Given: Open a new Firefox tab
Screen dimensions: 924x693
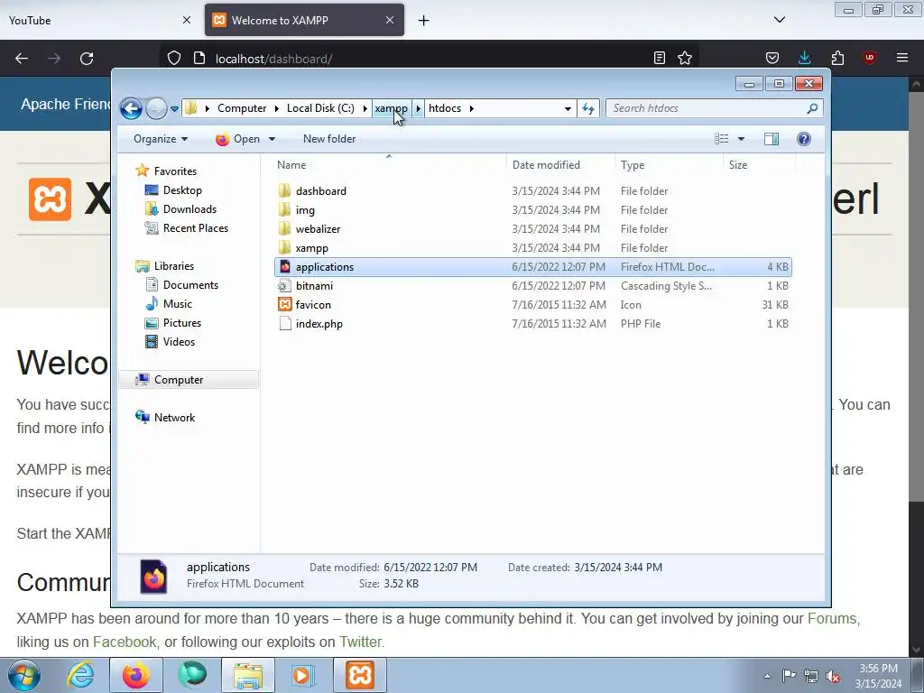Looking at the screenshot, I should [423, 21].
